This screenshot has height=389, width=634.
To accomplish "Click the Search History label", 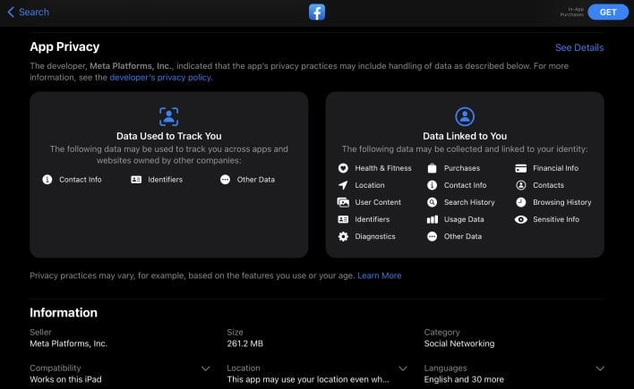I will click(x=469, y=202).
